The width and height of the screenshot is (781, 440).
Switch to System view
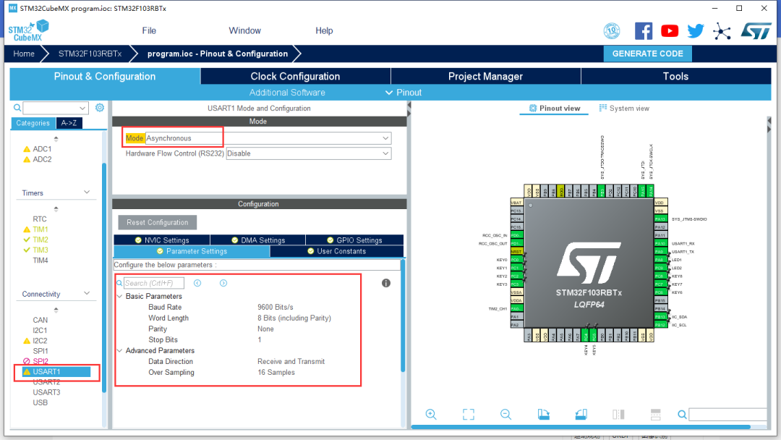coord(624,108)
